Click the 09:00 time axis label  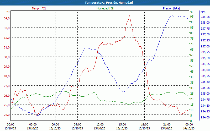pos(77,125)
